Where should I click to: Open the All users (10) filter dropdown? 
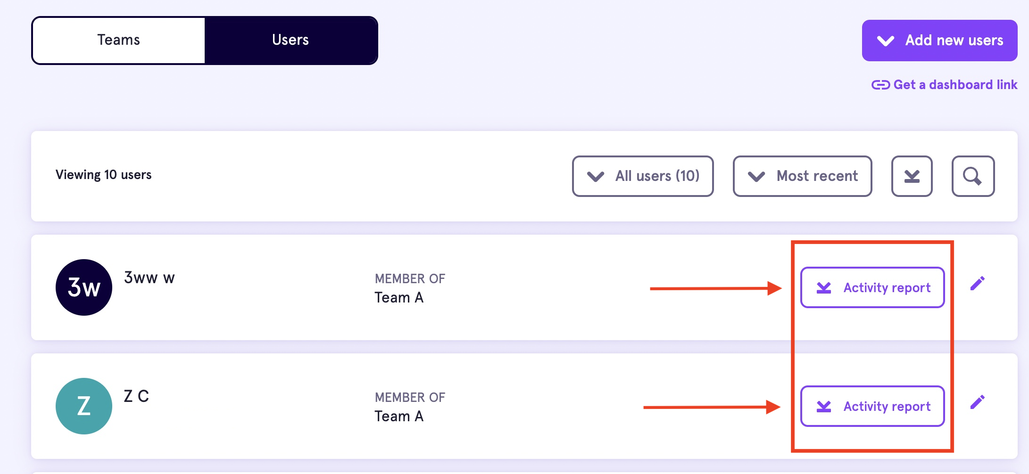point(643,176)
